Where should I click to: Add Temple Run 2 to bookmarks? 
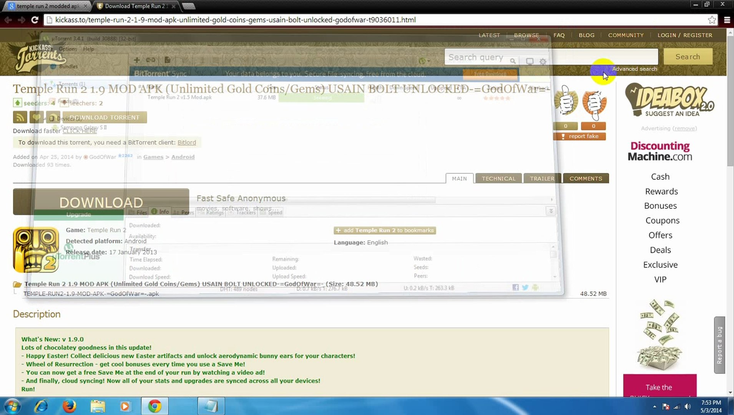click(x=385, y=231)
